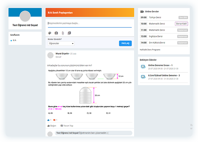This screenshot has height=142, width=198.
Task: Open the Haftalık Ders Programı link
Action: pos(150,49)
